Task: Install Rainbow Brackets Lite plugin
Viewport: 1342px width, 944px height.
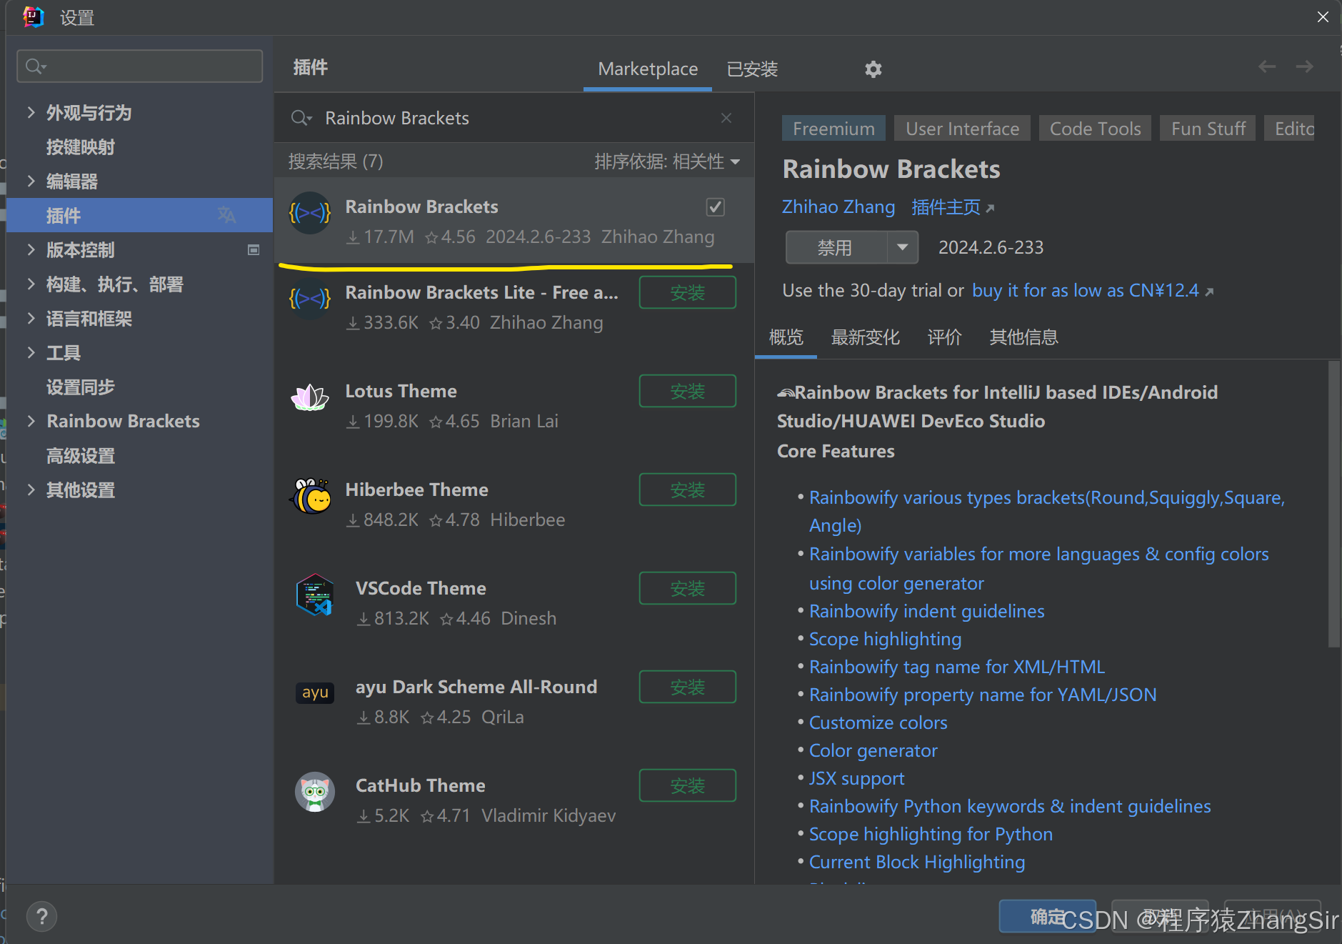Action: [687, 292]
